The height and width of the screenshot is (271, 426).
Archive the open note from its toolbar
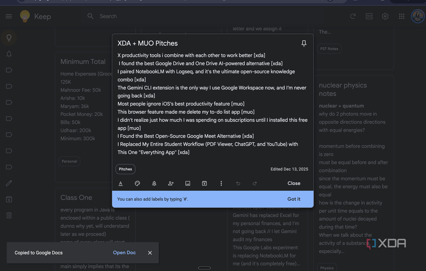click(x=204, y=183)
